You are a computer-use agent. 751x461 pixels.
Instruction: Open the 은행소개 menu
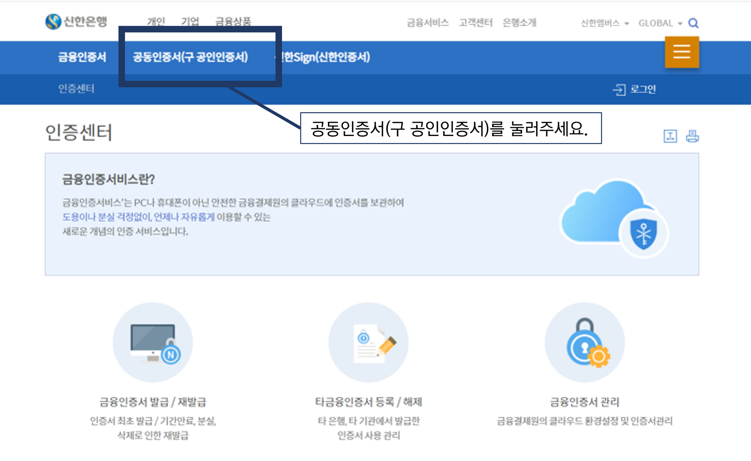click(519, 23)
